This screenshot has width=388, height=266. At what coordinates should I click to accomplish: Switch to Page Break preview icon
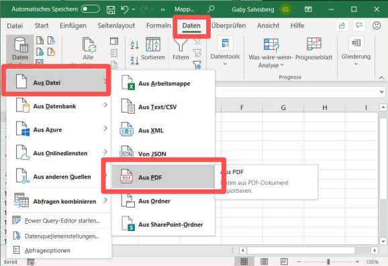point(284,261)
